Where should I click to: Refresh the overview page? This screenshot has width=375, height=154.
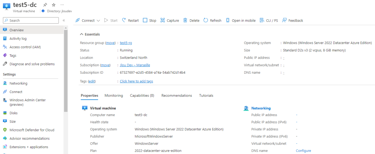[212, 20]
